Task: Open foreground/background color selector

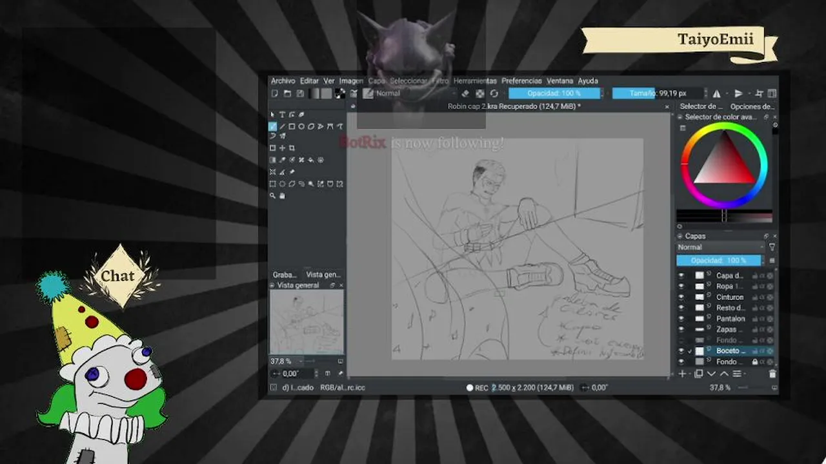Action: tap(340, 93)
